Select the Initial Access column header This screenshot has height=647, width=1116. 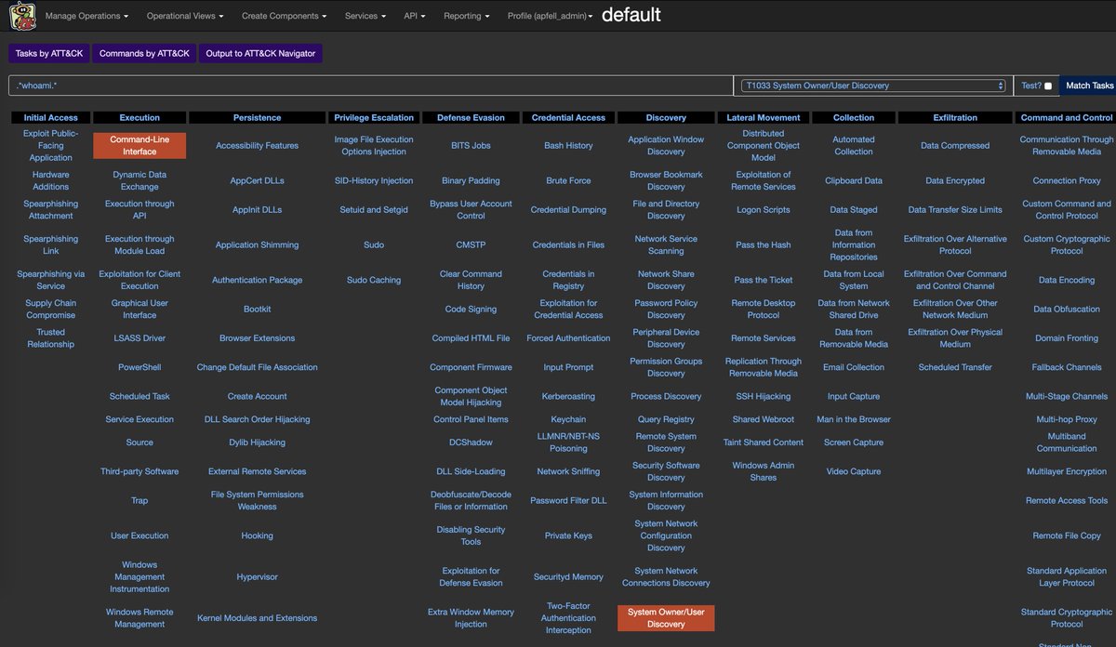(51, 118)
